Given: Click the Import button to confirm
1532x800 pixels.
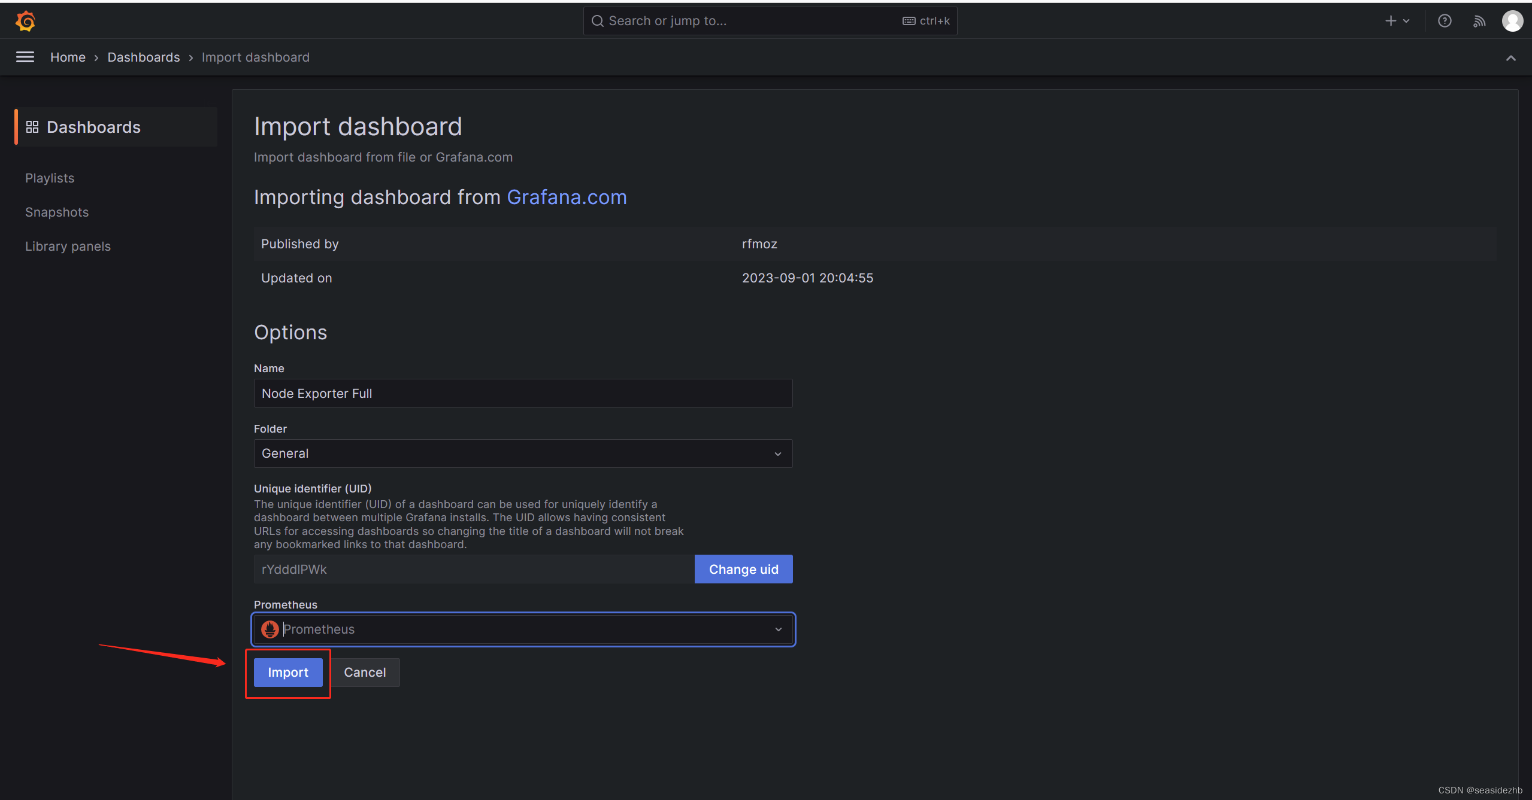Looking at the screenshot, I should point(289,671).
